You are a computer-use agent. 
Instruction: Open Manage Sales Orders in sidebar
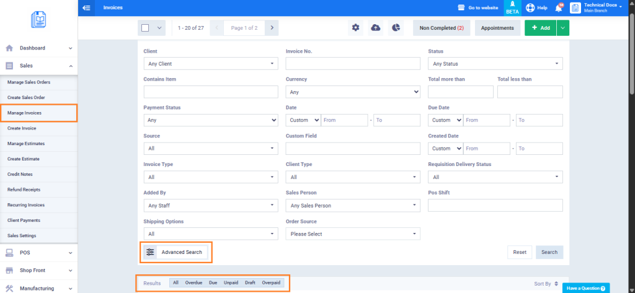coord(29,82)
